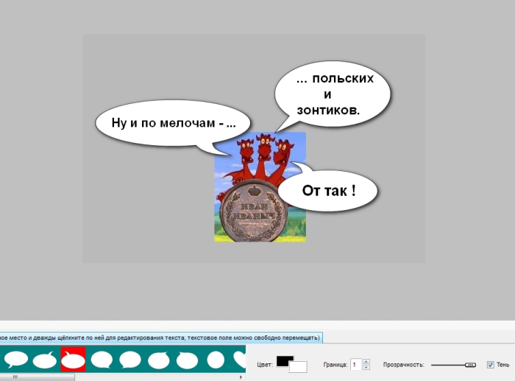Click the hint text about editing the text field

160,338
